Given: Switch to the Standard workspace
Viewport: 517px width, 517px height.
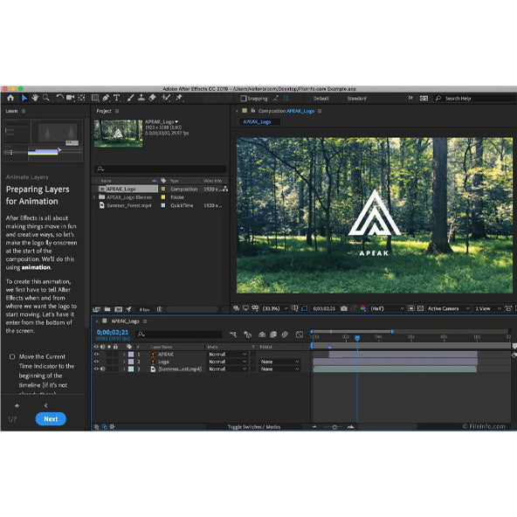Looking at the screenshot, I should coord(357,99).
